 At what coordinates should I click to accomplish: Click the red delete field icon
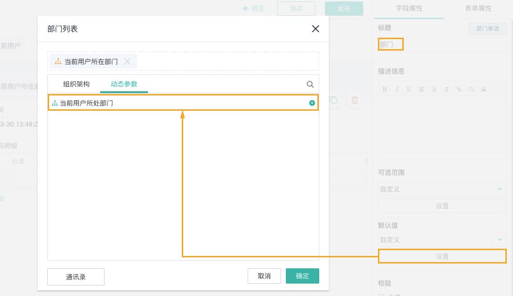click(x=355, y=100)
